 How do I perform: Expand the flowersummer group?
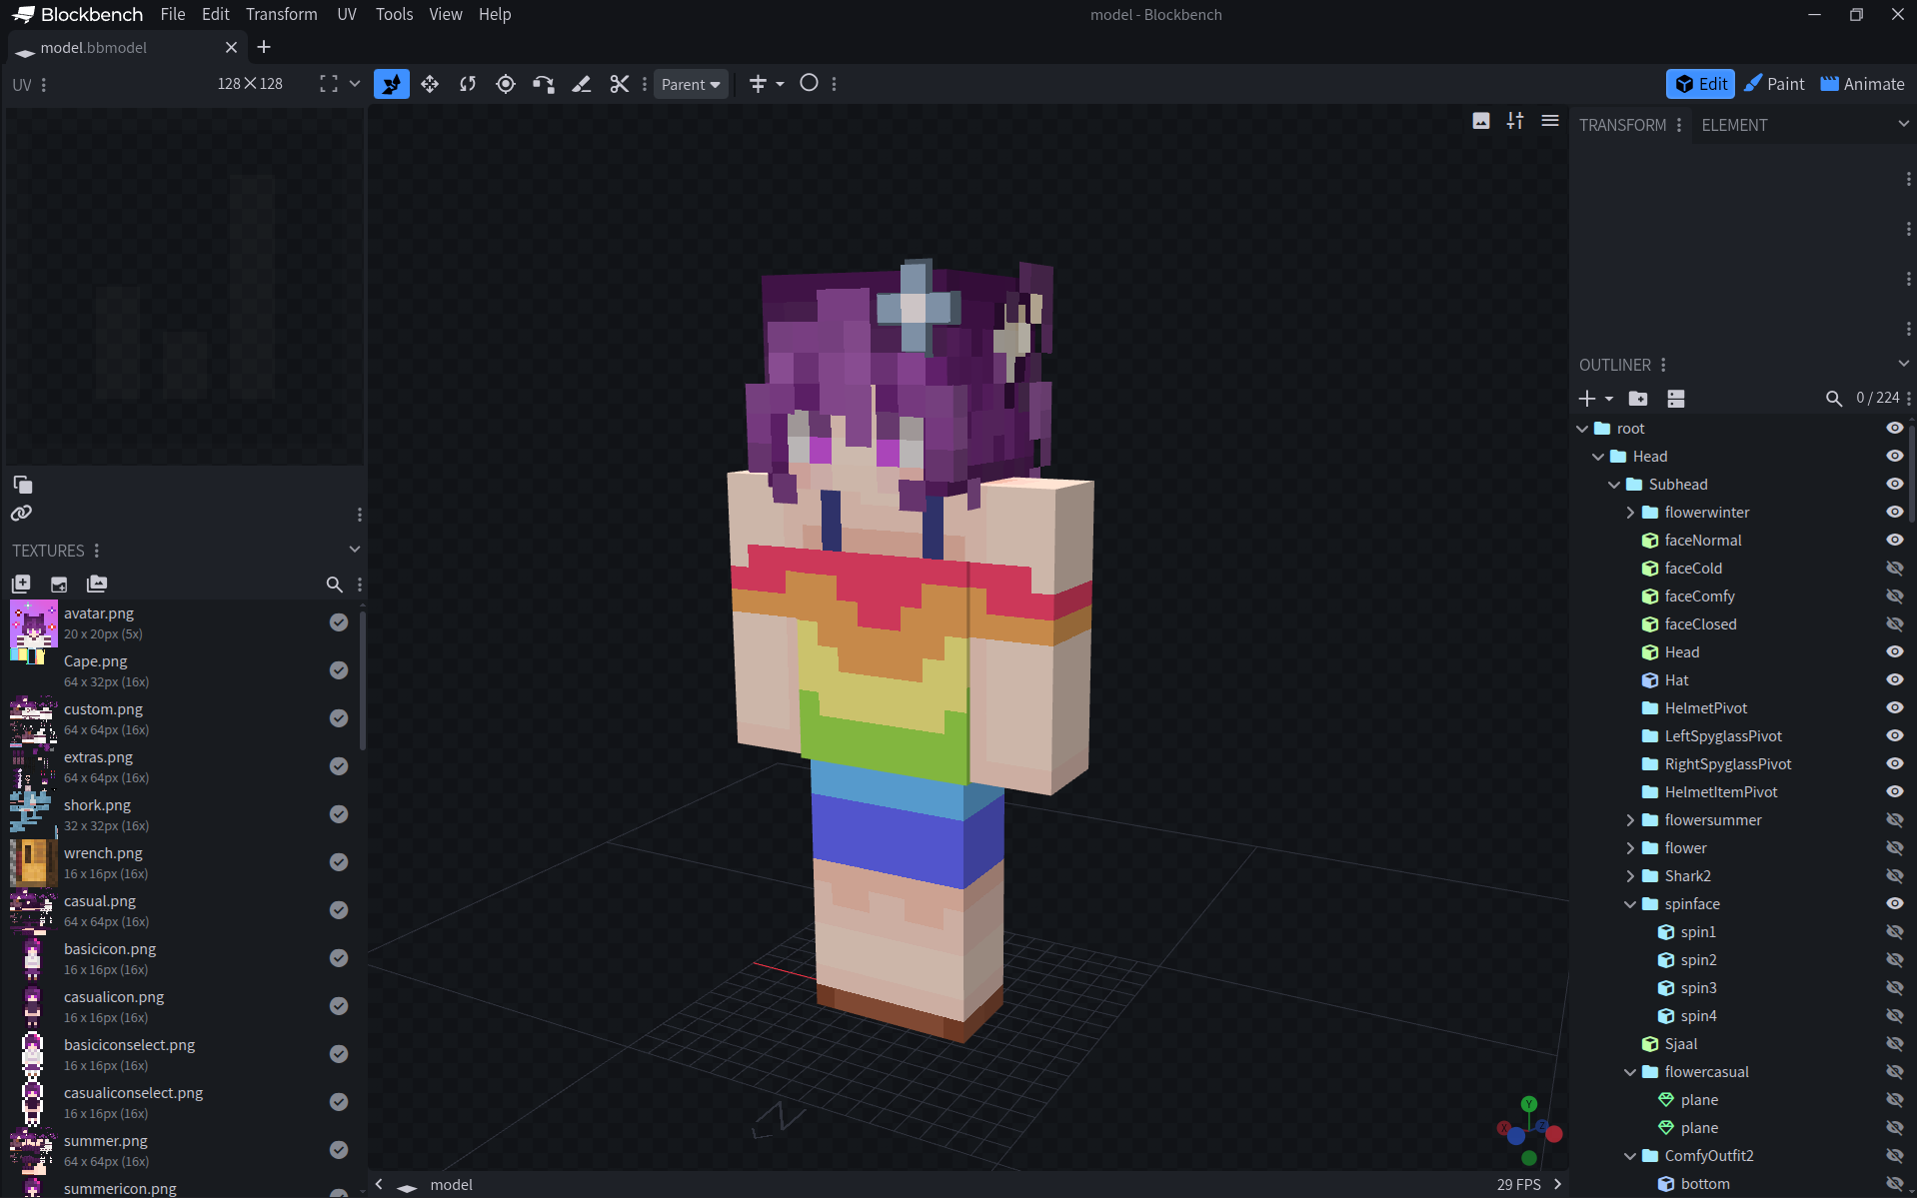[x=1630, y=820]
